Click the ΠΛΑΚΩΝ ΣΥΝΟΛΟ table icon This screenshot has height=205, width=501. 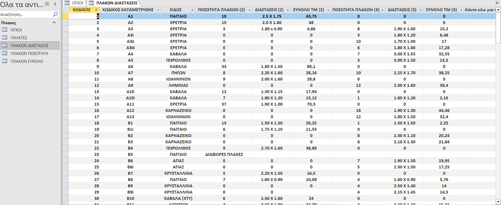coord(5,61)
